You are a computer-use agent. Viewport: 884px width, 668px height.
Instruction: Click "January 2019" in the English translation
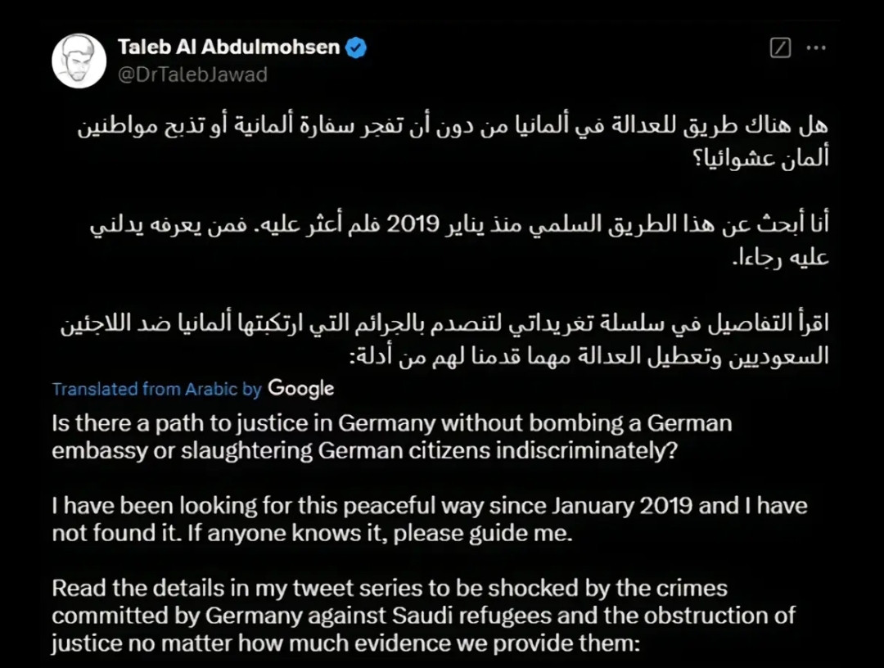pyautogui.click(x=622, y=506)
